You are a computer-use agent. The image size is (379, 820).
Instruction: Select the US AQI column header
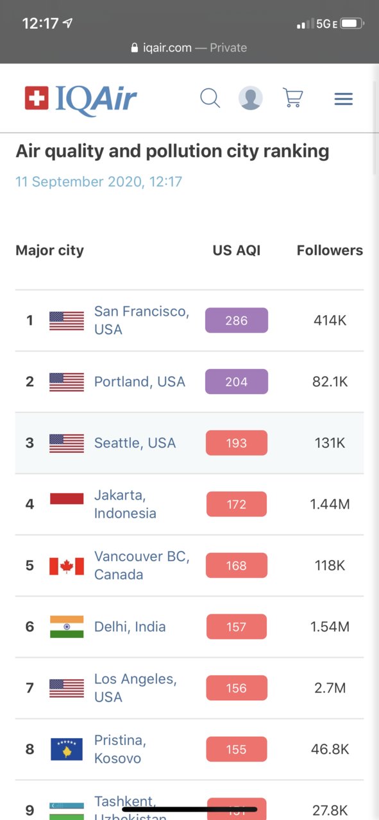[237, 250]
